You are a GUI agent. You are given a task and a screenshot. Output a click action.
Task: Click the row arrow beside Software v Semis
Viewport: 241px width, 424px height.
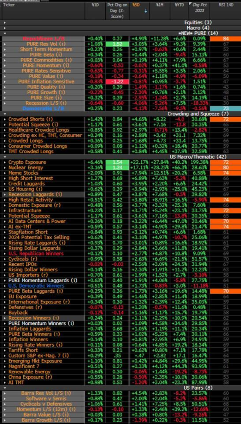tap(5, 399)
